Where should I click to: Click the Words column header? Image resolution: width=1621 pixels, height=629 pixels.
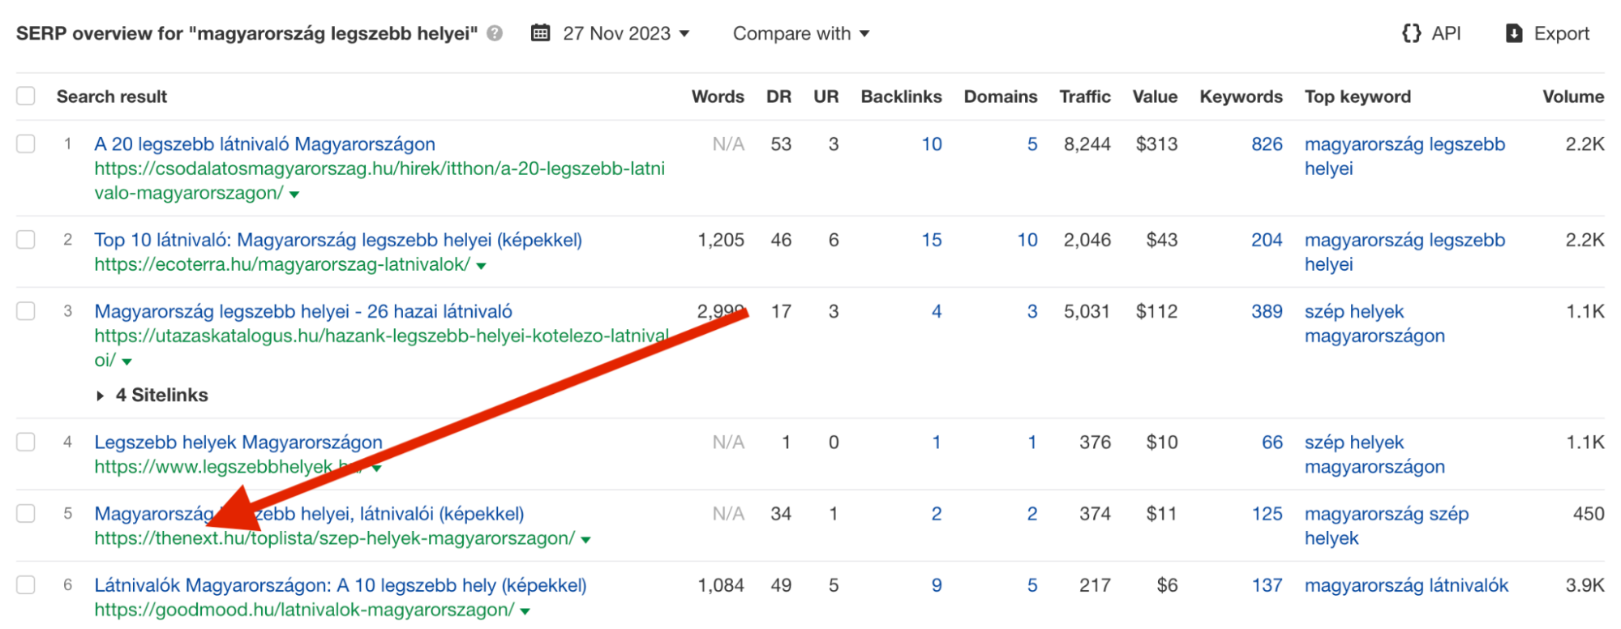tap(718, 96)
